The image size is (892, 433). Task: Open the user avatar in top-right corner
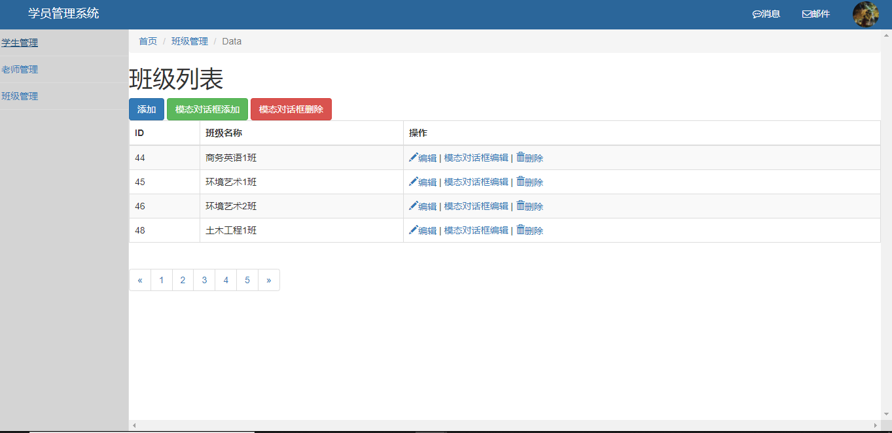[x=865, y=14]
